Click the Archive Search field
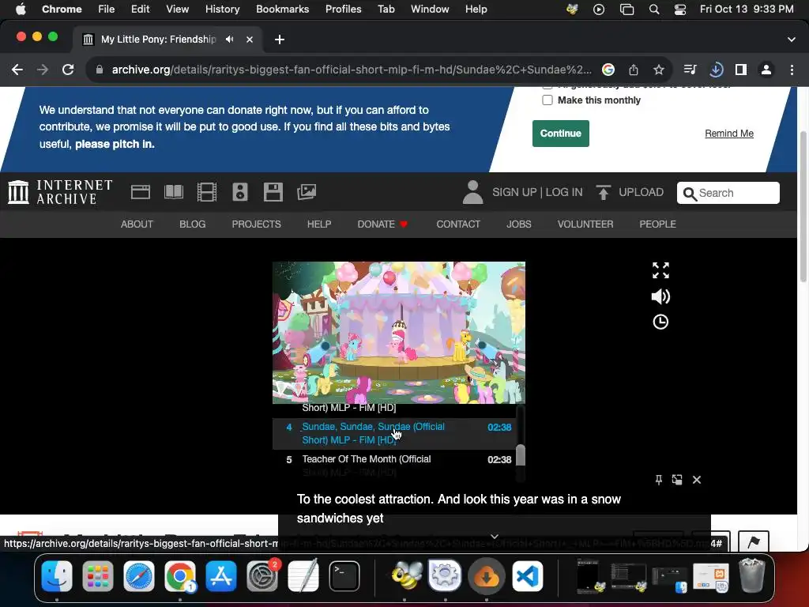Image resolution: width=809 pixels, height=607 pixels. click(728, 193)
